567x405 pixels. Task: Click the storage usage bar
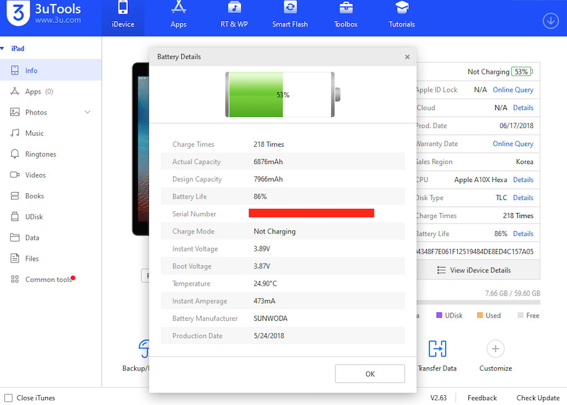478,302
